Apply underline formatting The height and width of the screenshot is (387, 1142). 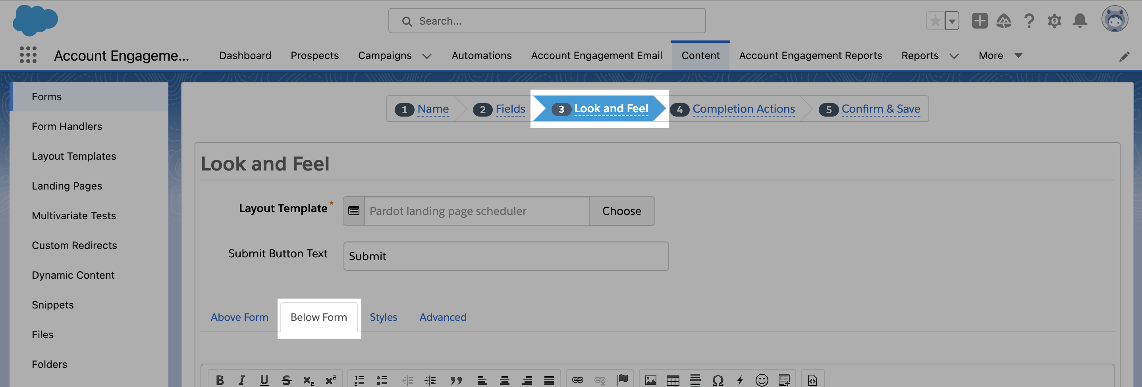coord(264,380)
